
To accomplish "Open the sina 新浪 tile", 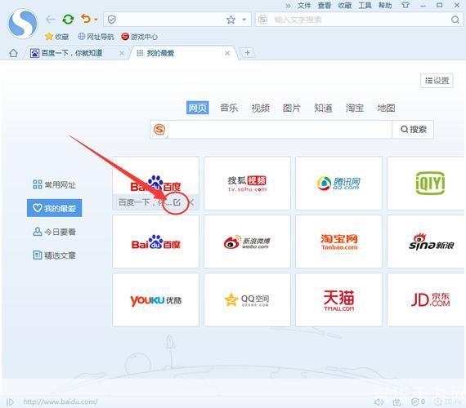I will pos(427,242).
